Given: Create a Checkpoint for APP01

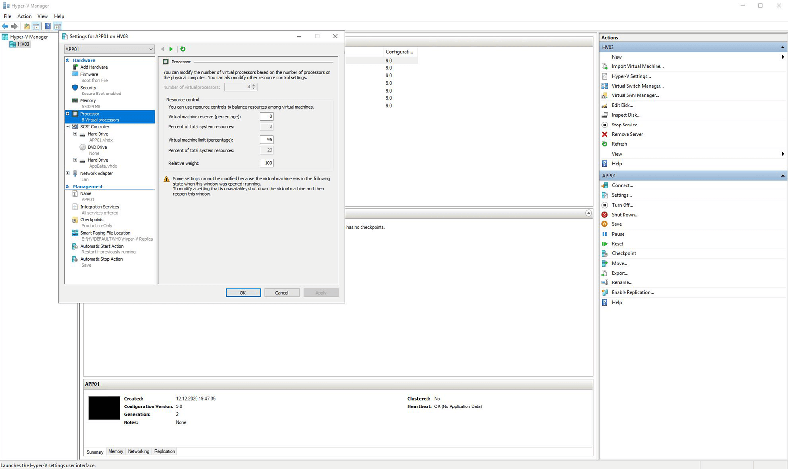Looking at the screenshot, I should point(624,253).
